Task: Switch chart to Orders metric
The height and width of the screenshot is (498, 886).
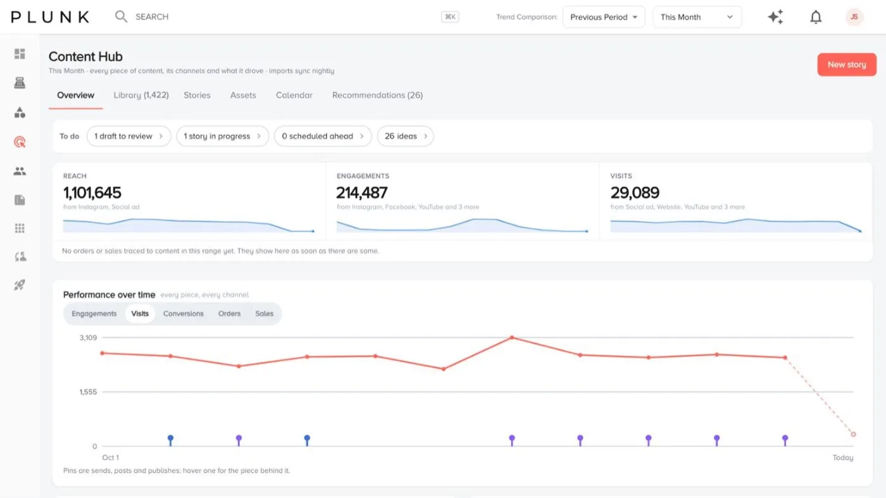Action: coord(230,314)
